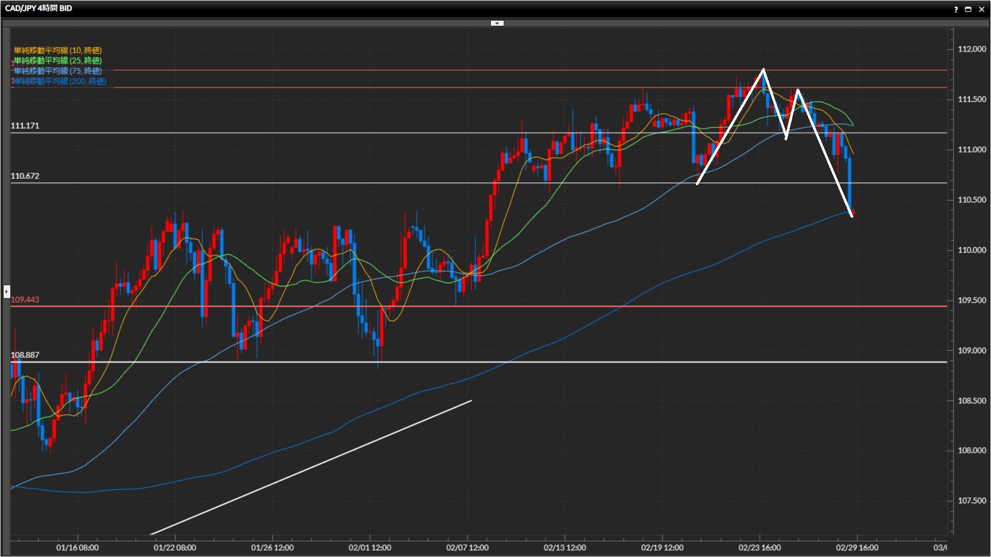Click the 110.000 price axis label

click(x=971, y=250)
